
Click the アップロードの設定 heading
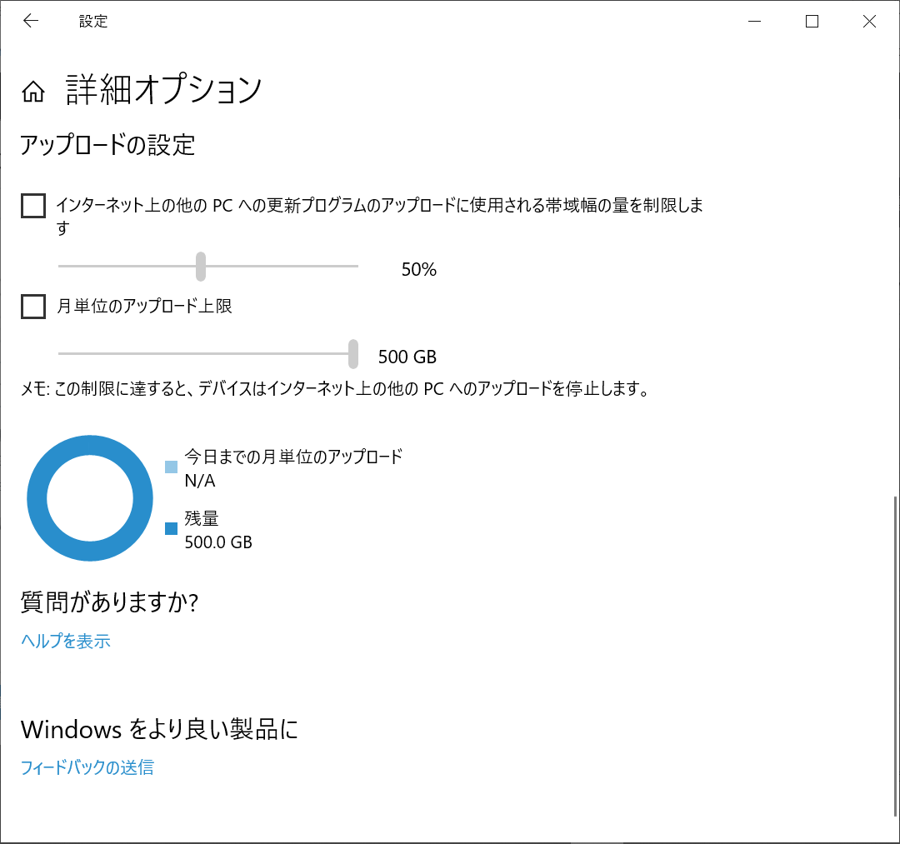107,145
